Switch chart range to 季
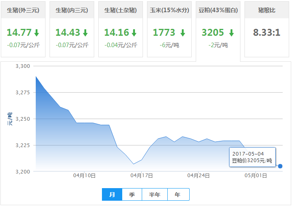 [132, 195]
